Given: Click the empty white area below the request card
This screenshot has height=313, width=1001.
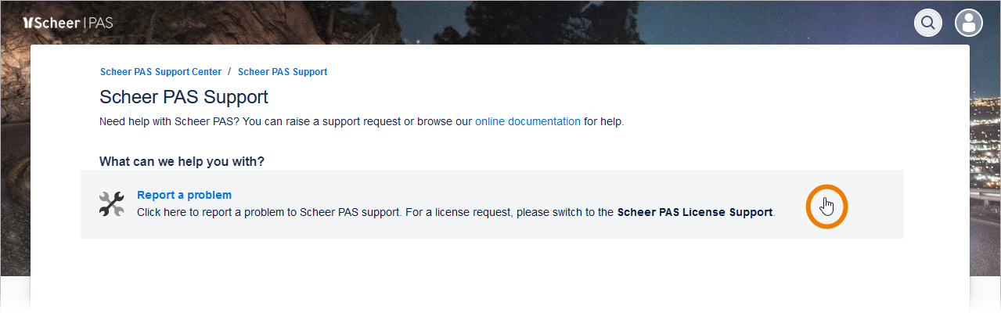Looking at the screenshot, I should click(x=501, y=274).
